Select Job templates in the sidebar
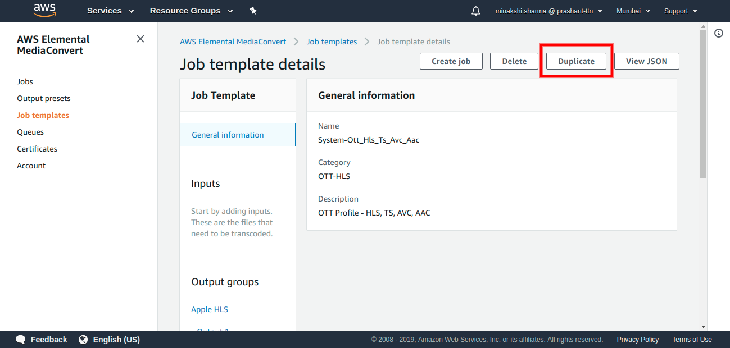 (43, 115)
